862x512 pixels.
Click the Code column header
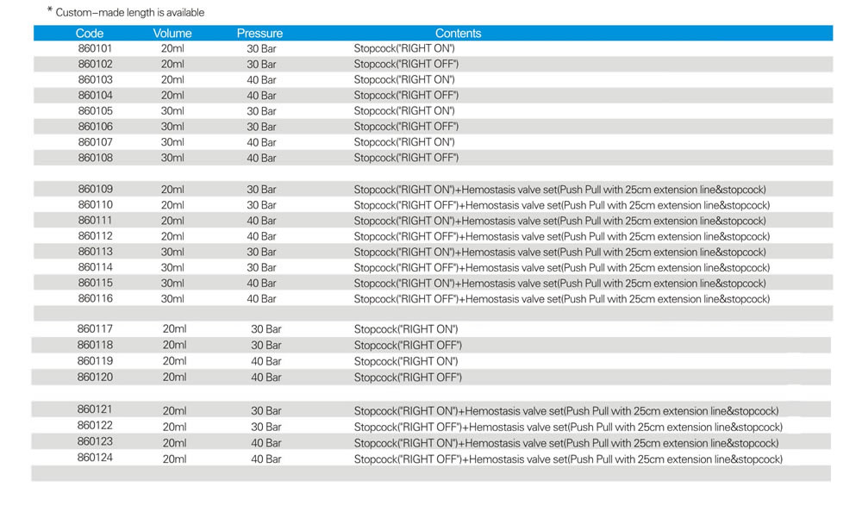tap(90, 34)
